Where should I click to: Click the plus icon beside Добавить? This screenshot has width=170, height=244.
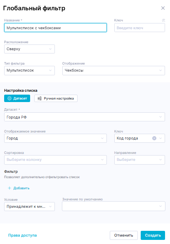click(9, 188)
